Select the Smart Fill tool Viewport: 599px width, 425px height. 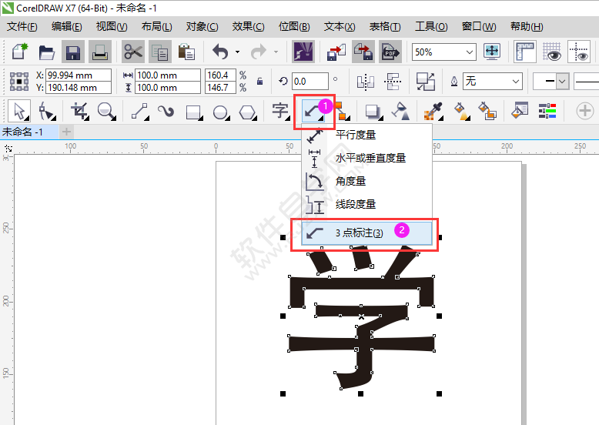coord(487,111)
